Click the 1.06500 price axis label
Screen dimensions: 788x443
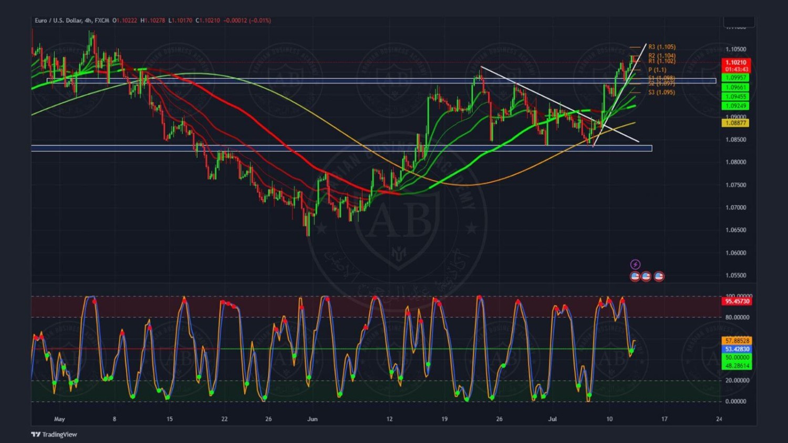coord(736,230)
